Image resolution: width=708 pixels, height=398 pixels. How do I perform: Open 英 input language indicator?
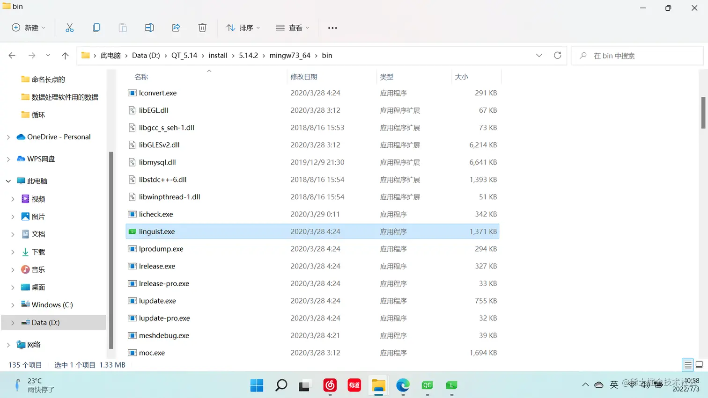point(614,384)
